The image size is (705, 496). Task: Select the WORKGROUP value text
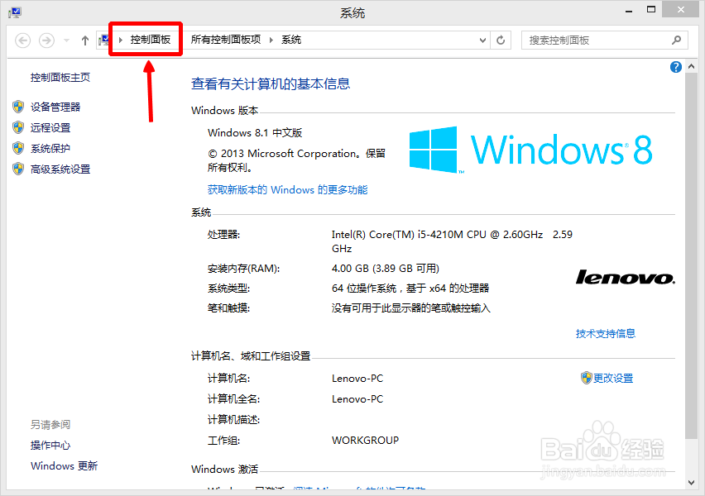tap(365, 441)
